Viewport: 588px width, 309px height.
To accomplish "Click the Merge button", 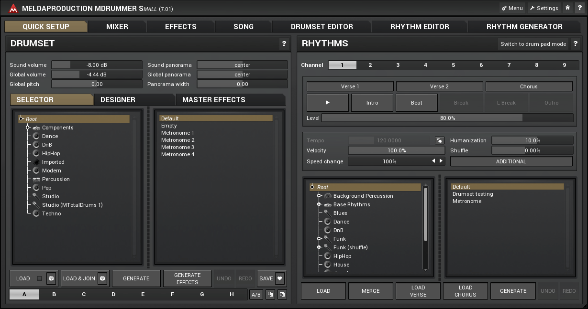I will click(371, 291).
